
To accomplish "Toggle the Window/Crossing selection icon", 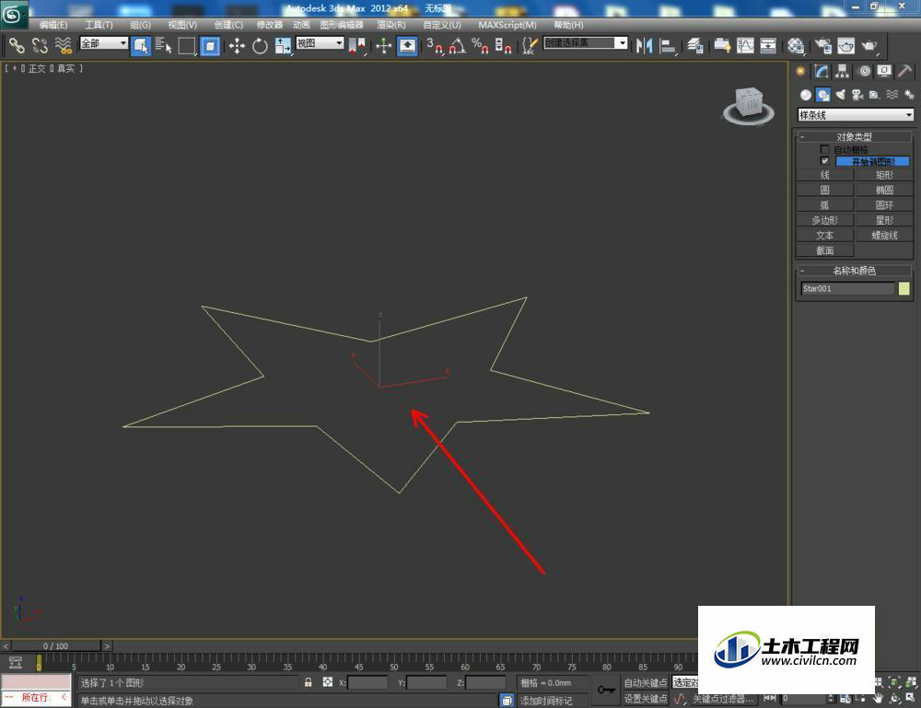I will coord(210,46).
